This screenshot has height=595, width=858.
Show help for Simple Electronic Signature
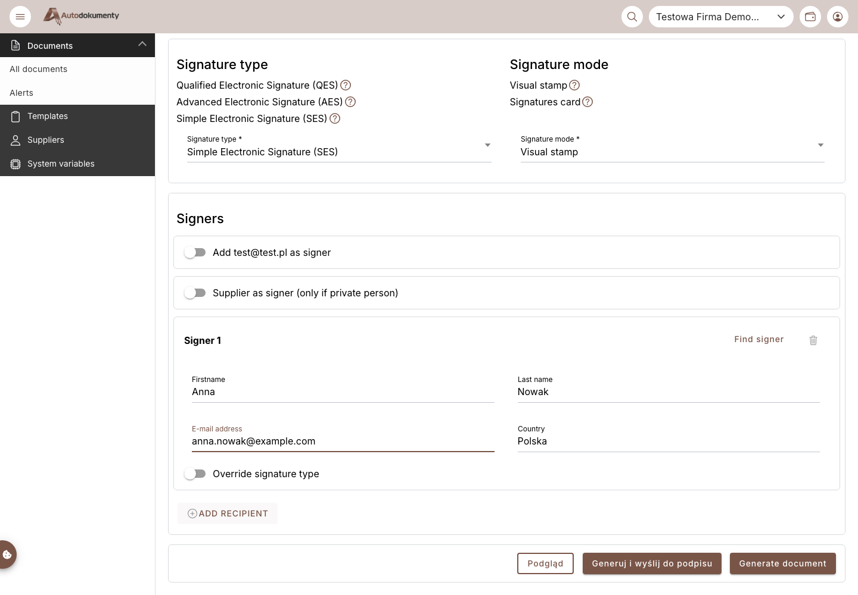point(335,118)
